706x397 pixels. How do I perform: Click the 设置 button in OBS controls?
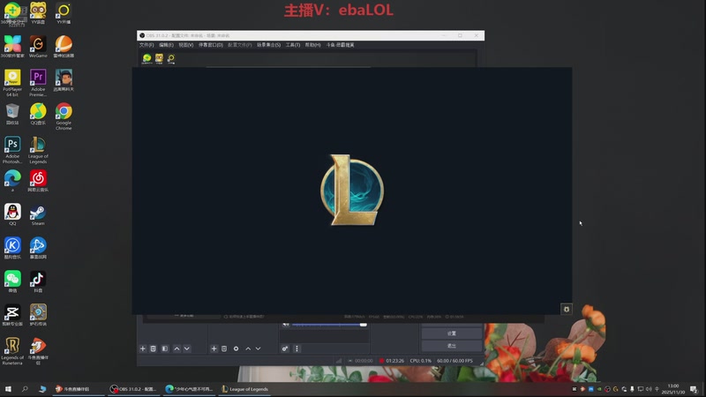click(x=452, y=333)
